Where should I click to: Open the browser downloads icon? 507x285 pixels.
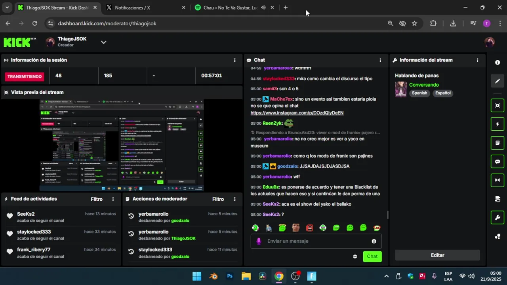(453, 23)
